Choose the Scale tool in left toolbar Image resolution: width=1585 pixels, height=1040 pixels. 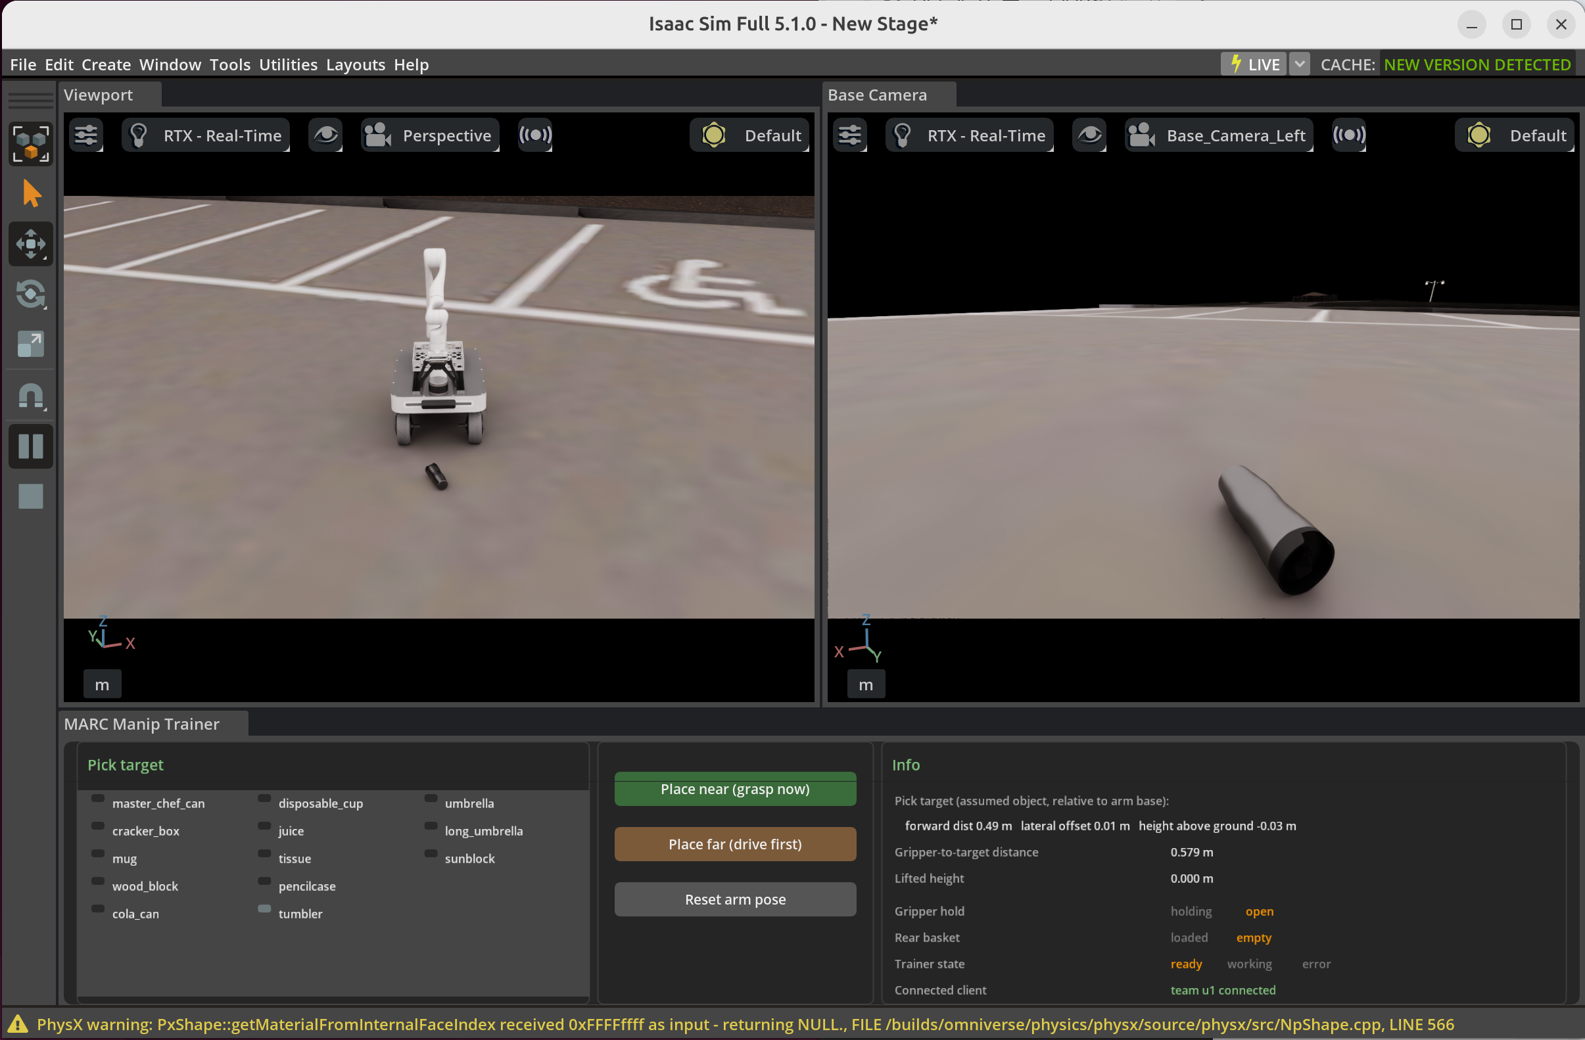31,344
